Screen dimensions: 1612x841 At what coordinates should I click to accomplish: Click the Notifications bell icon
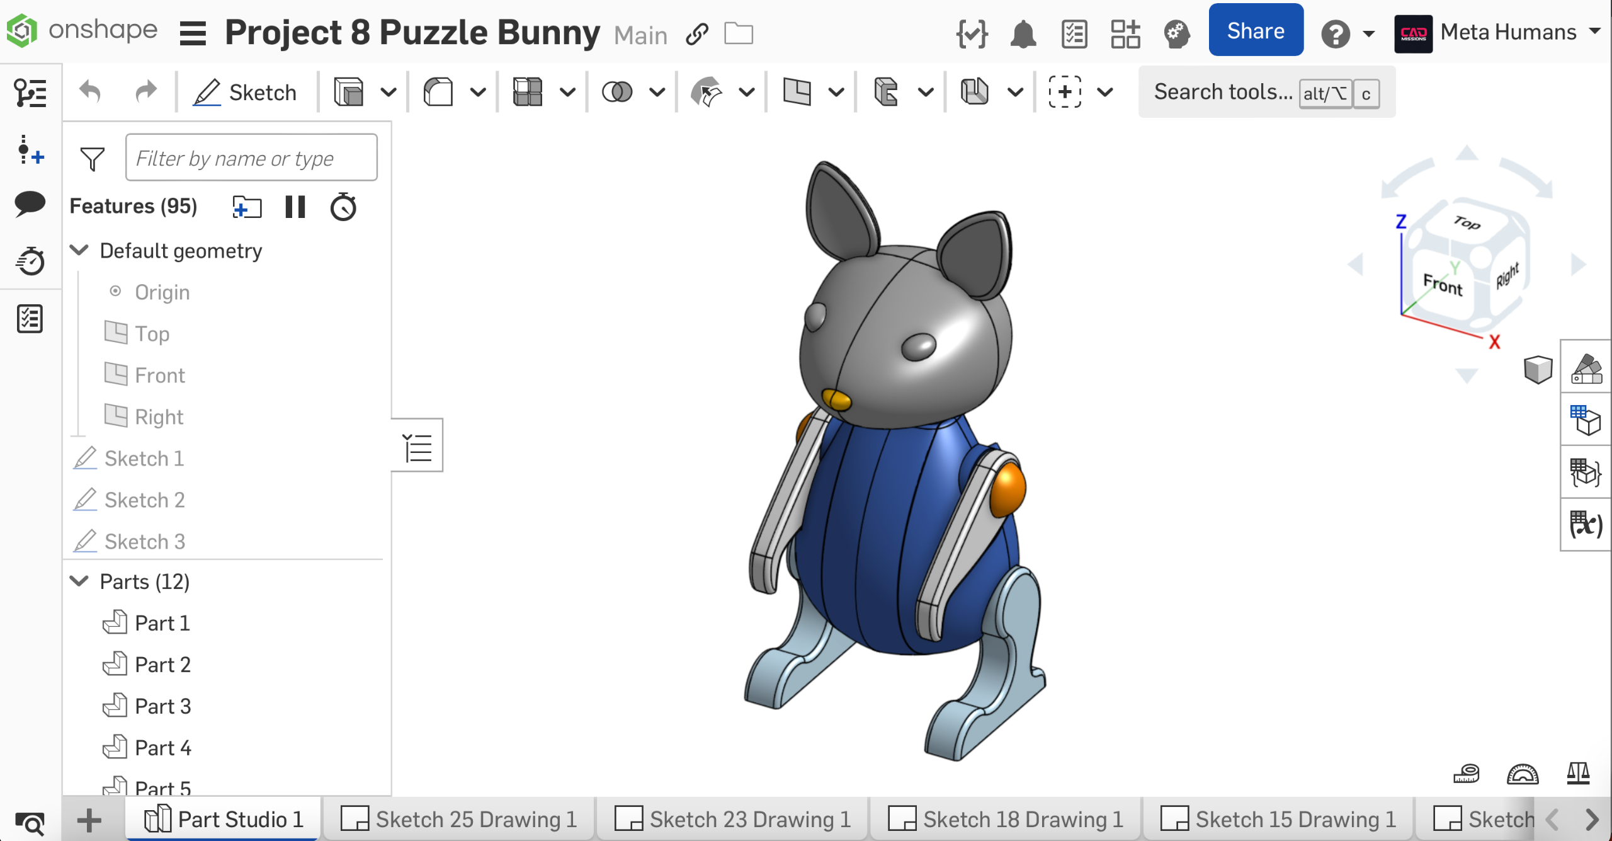tap(1023, 33)
